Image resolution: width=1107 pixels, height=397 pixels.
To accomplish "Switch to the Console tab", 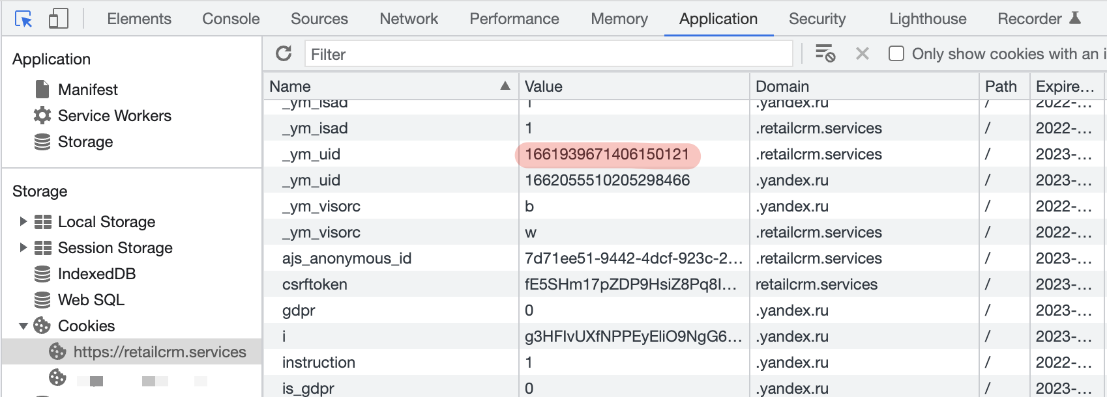I will pos(231,19).
